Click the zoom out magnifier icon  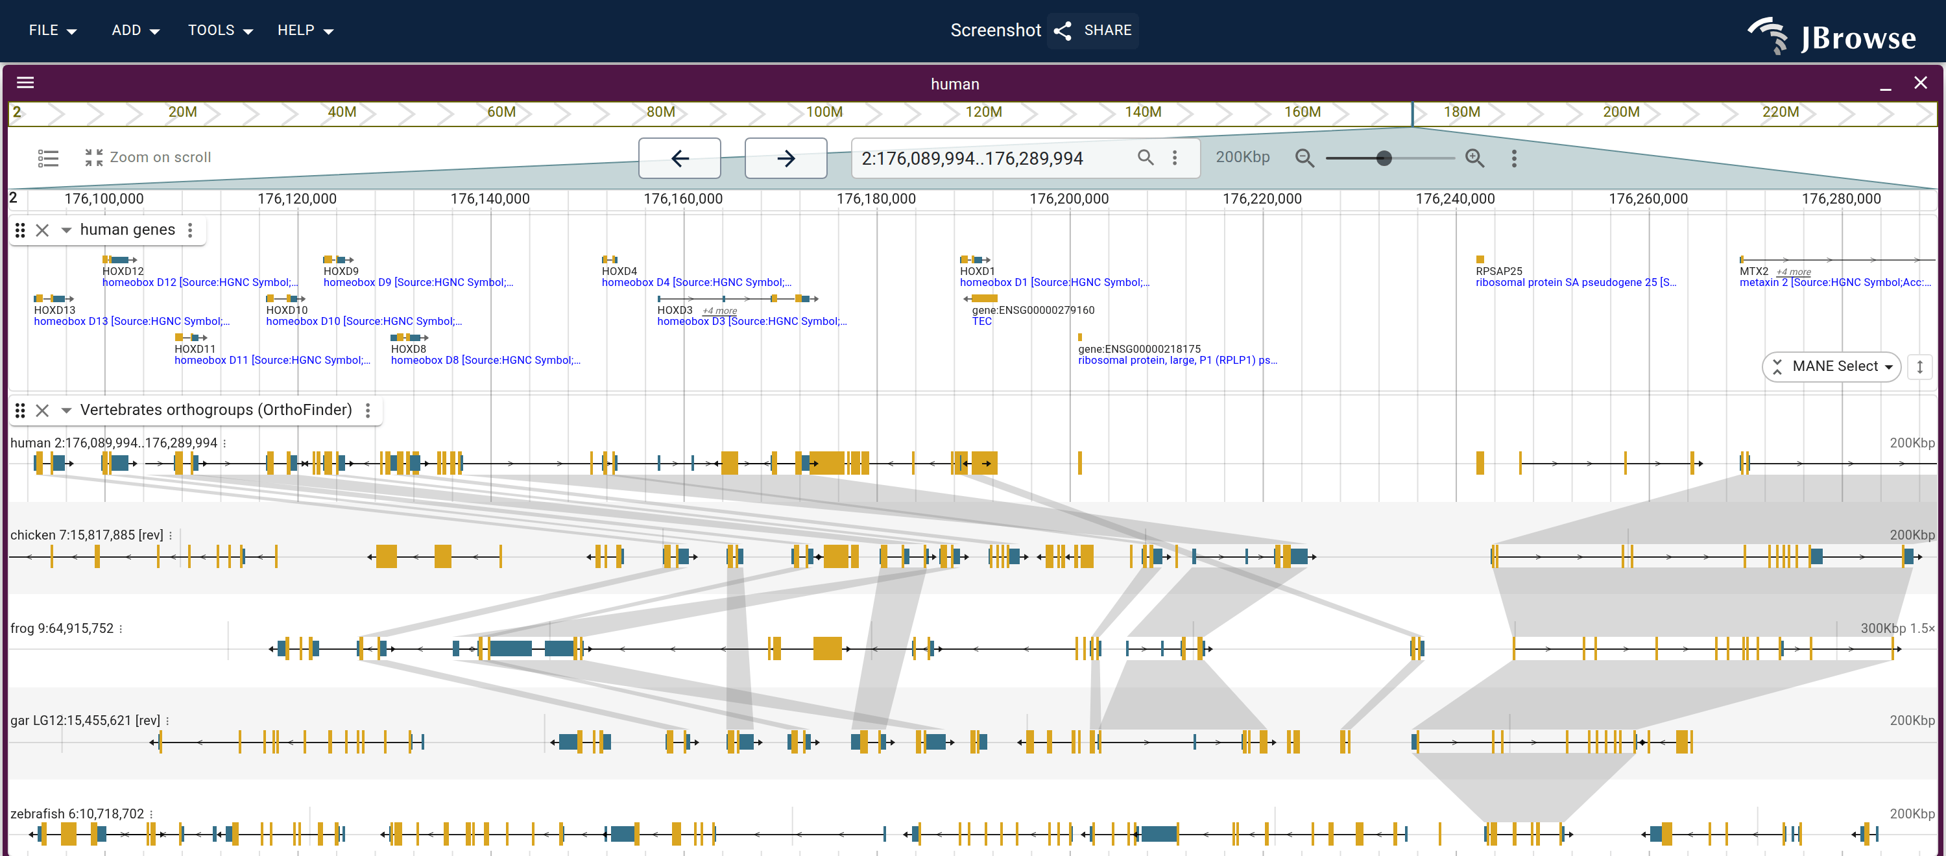pyautogui.click(x=1304, y=158)
